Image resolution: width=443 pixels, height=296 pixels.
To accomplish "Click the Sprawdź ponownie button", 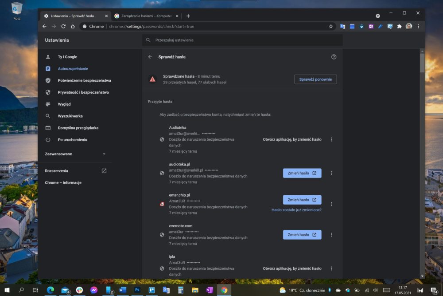I will tap(315, 79).
